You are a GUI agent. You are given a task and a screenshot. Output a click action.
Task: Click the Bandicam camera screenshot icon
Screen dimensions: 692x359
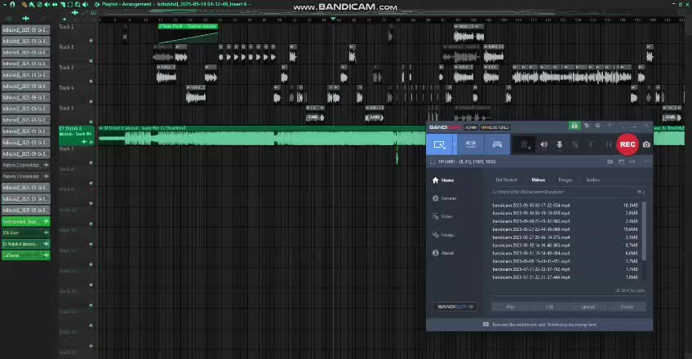point(646,144)
